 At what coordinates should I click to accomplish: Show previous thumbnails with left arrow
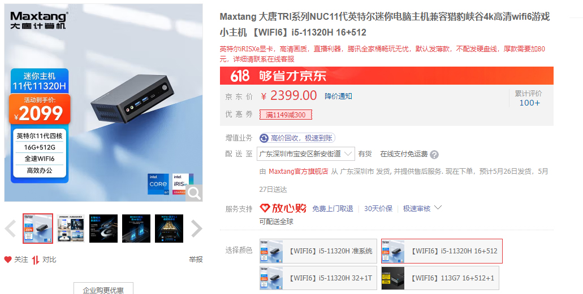pyautogui.click(x=10, y=229)
